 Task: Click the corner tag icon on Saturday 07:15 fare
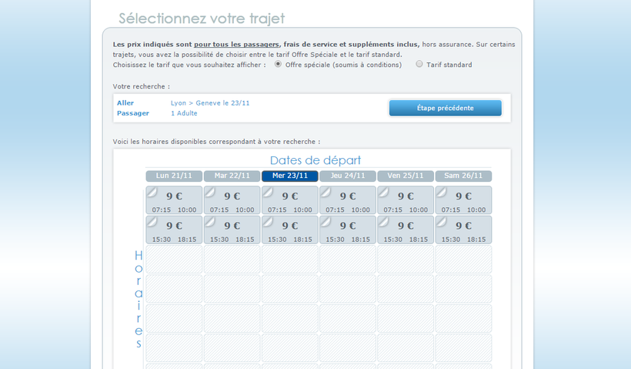(442, 192)
